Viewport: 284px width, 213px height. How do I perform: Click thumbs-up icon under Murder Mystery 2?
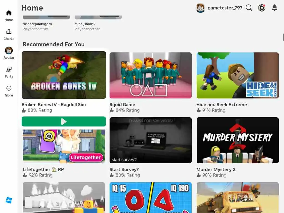point(199,175)
